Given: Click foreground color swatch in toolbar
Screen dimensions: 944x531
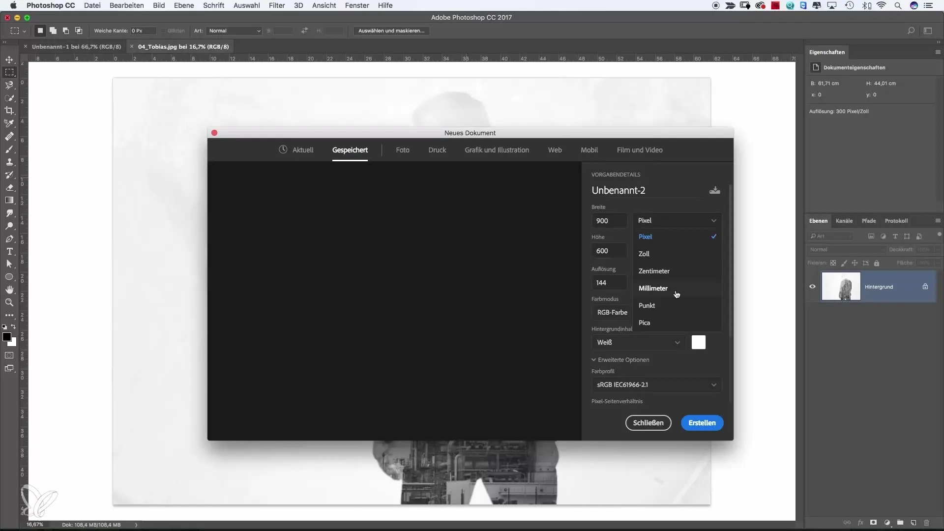Looking at the screenshot, I should [6, 337].
